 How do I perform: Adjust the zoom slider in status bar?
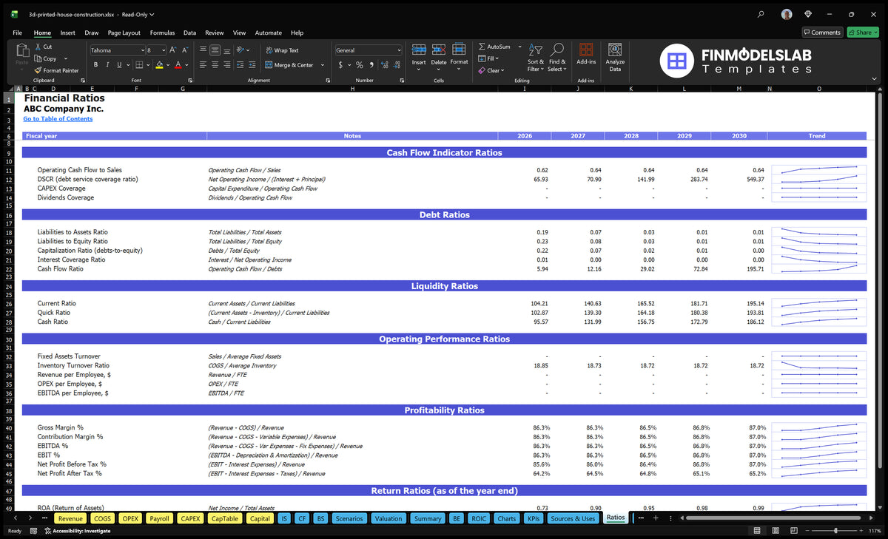(835, 531)
